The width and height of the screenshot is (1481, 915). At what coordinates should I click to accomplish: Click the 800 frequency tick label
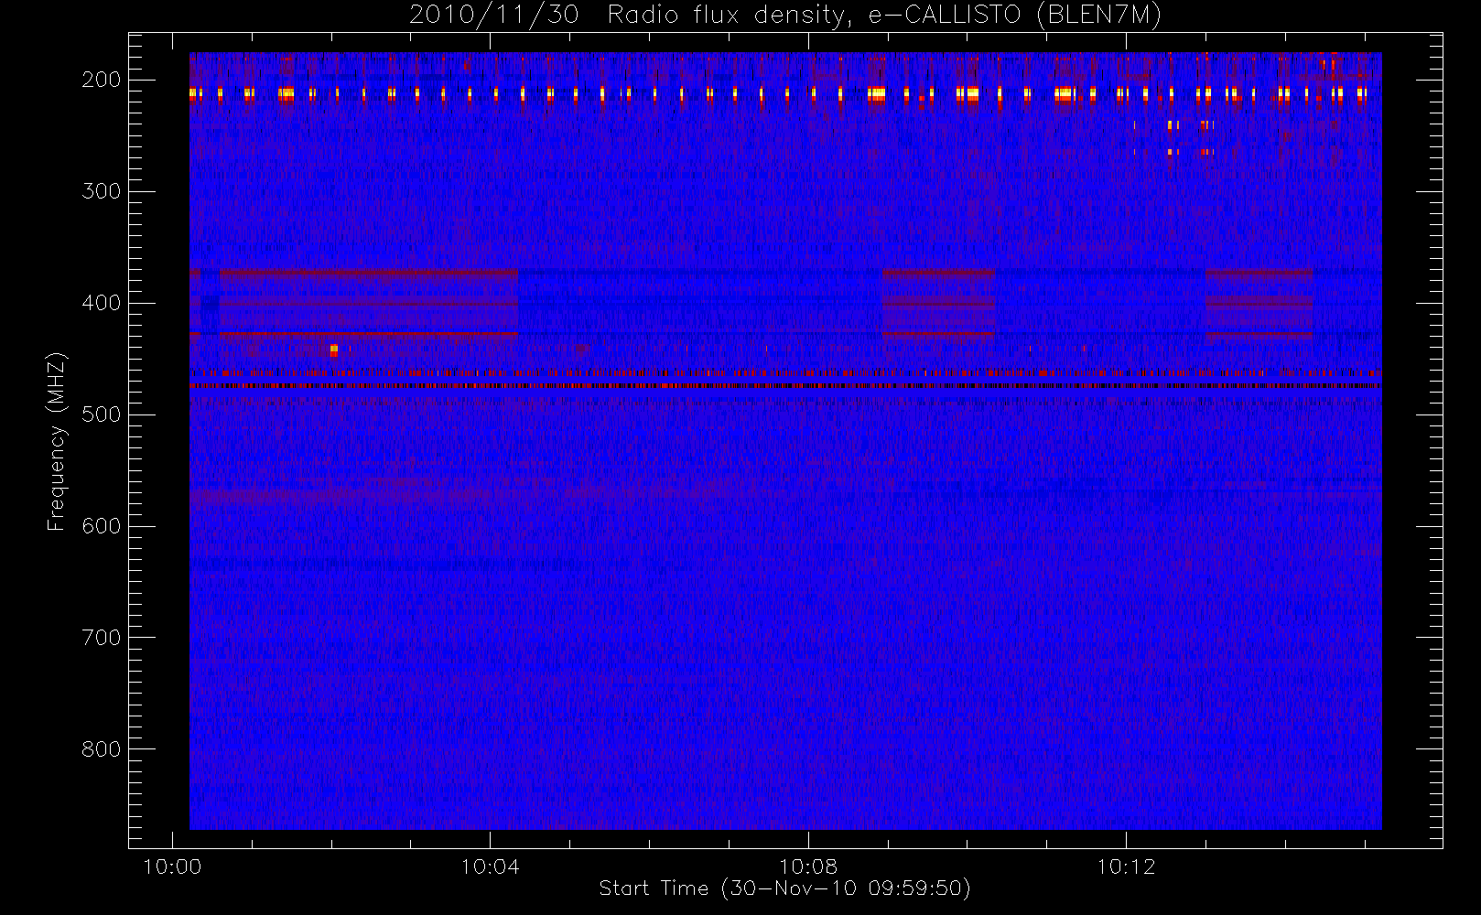tap(102, 749)
